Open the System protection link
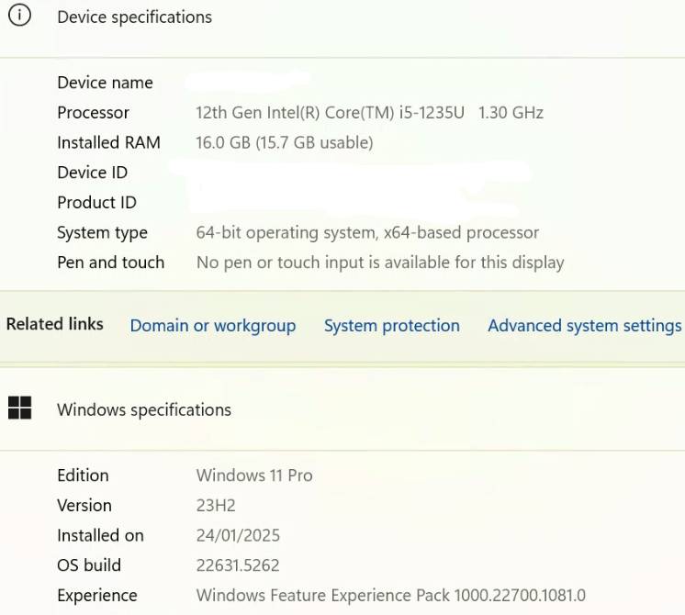This screenshot has width=685, height=615. (x=392, y=326)
